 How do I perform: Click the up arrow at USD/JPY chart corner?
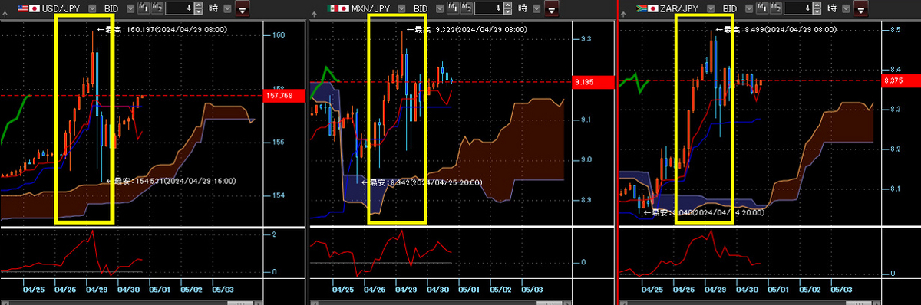(5, 15)
